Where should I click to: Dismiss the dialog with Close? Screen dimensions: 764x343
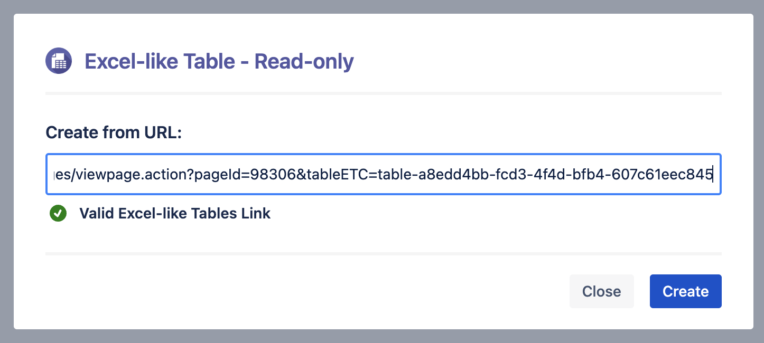click(601, 291)
